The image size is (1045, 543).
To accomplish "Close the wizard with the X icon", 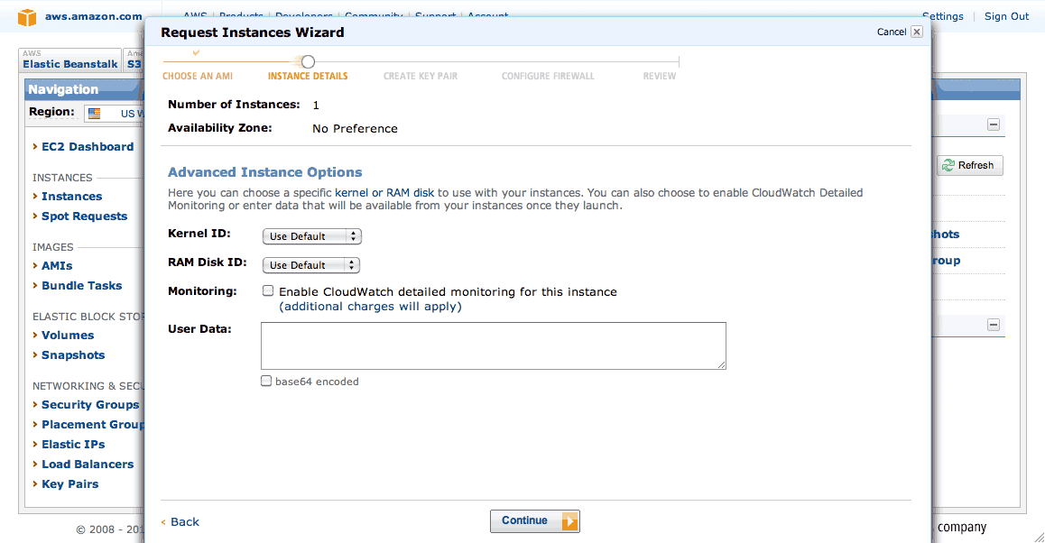I will pos(917,32).
